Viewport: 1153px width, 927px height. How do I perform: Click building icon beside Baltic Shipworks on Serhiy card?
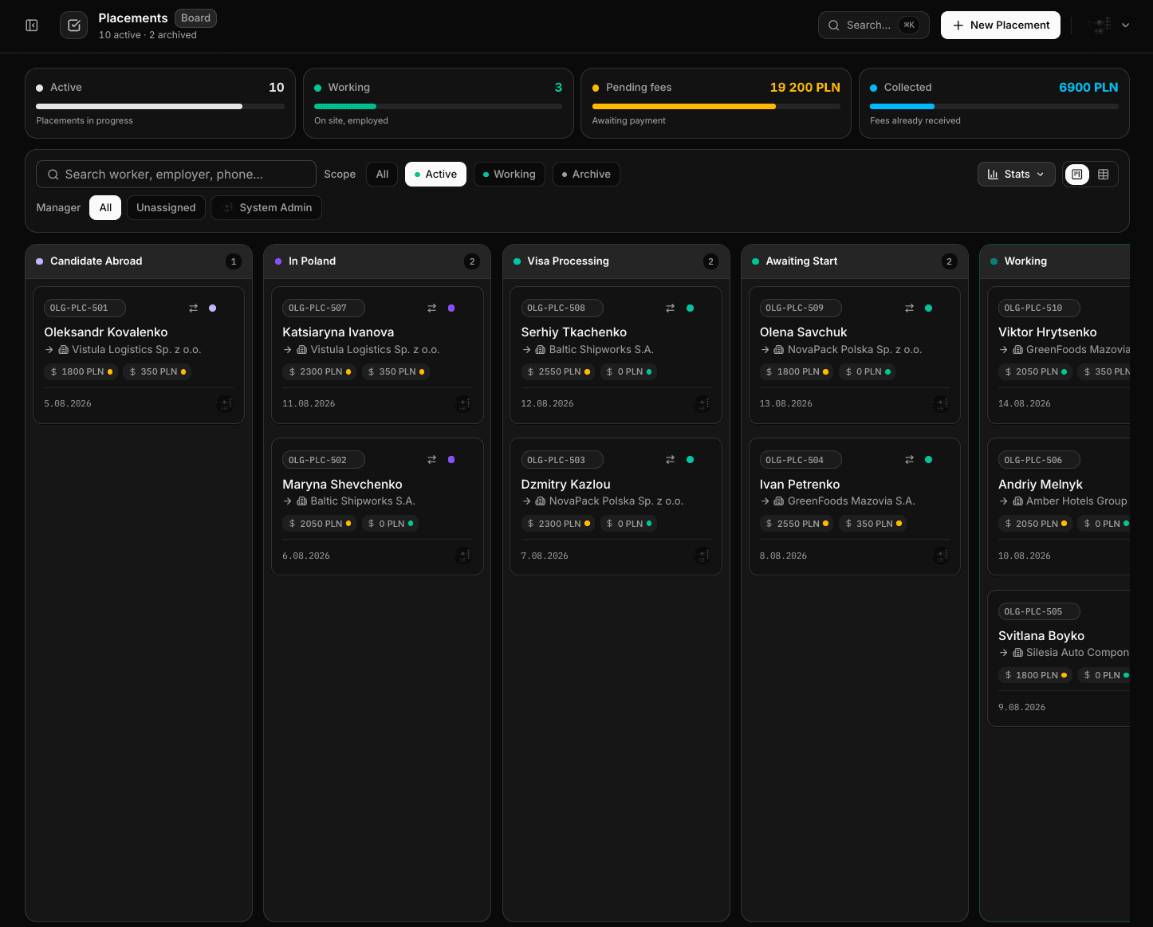pos(541,350)
